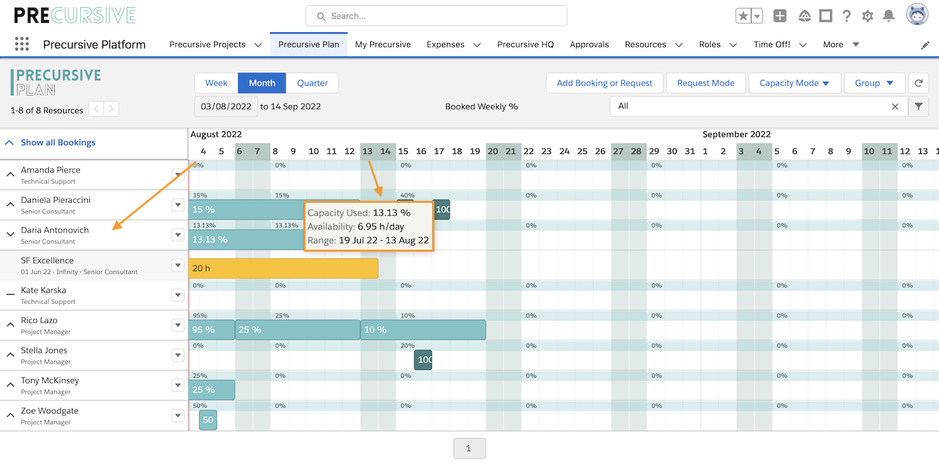Switch view to Week
939x466 pixels.
[216, 83]
